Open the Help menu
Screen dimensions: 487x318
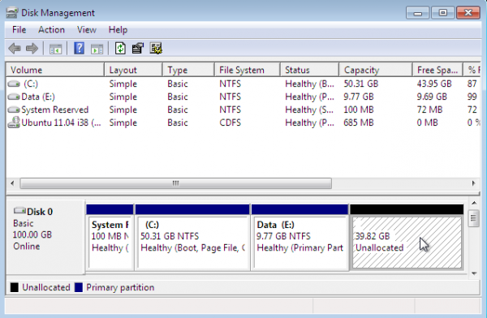coord(118,30)
